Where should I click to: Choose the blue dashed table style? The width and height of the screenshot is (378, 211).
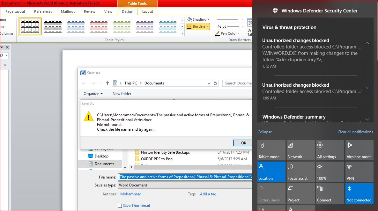coord(76,26)
